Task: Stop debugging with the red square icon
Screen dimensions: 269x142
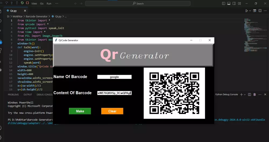Action: (27, 3)
